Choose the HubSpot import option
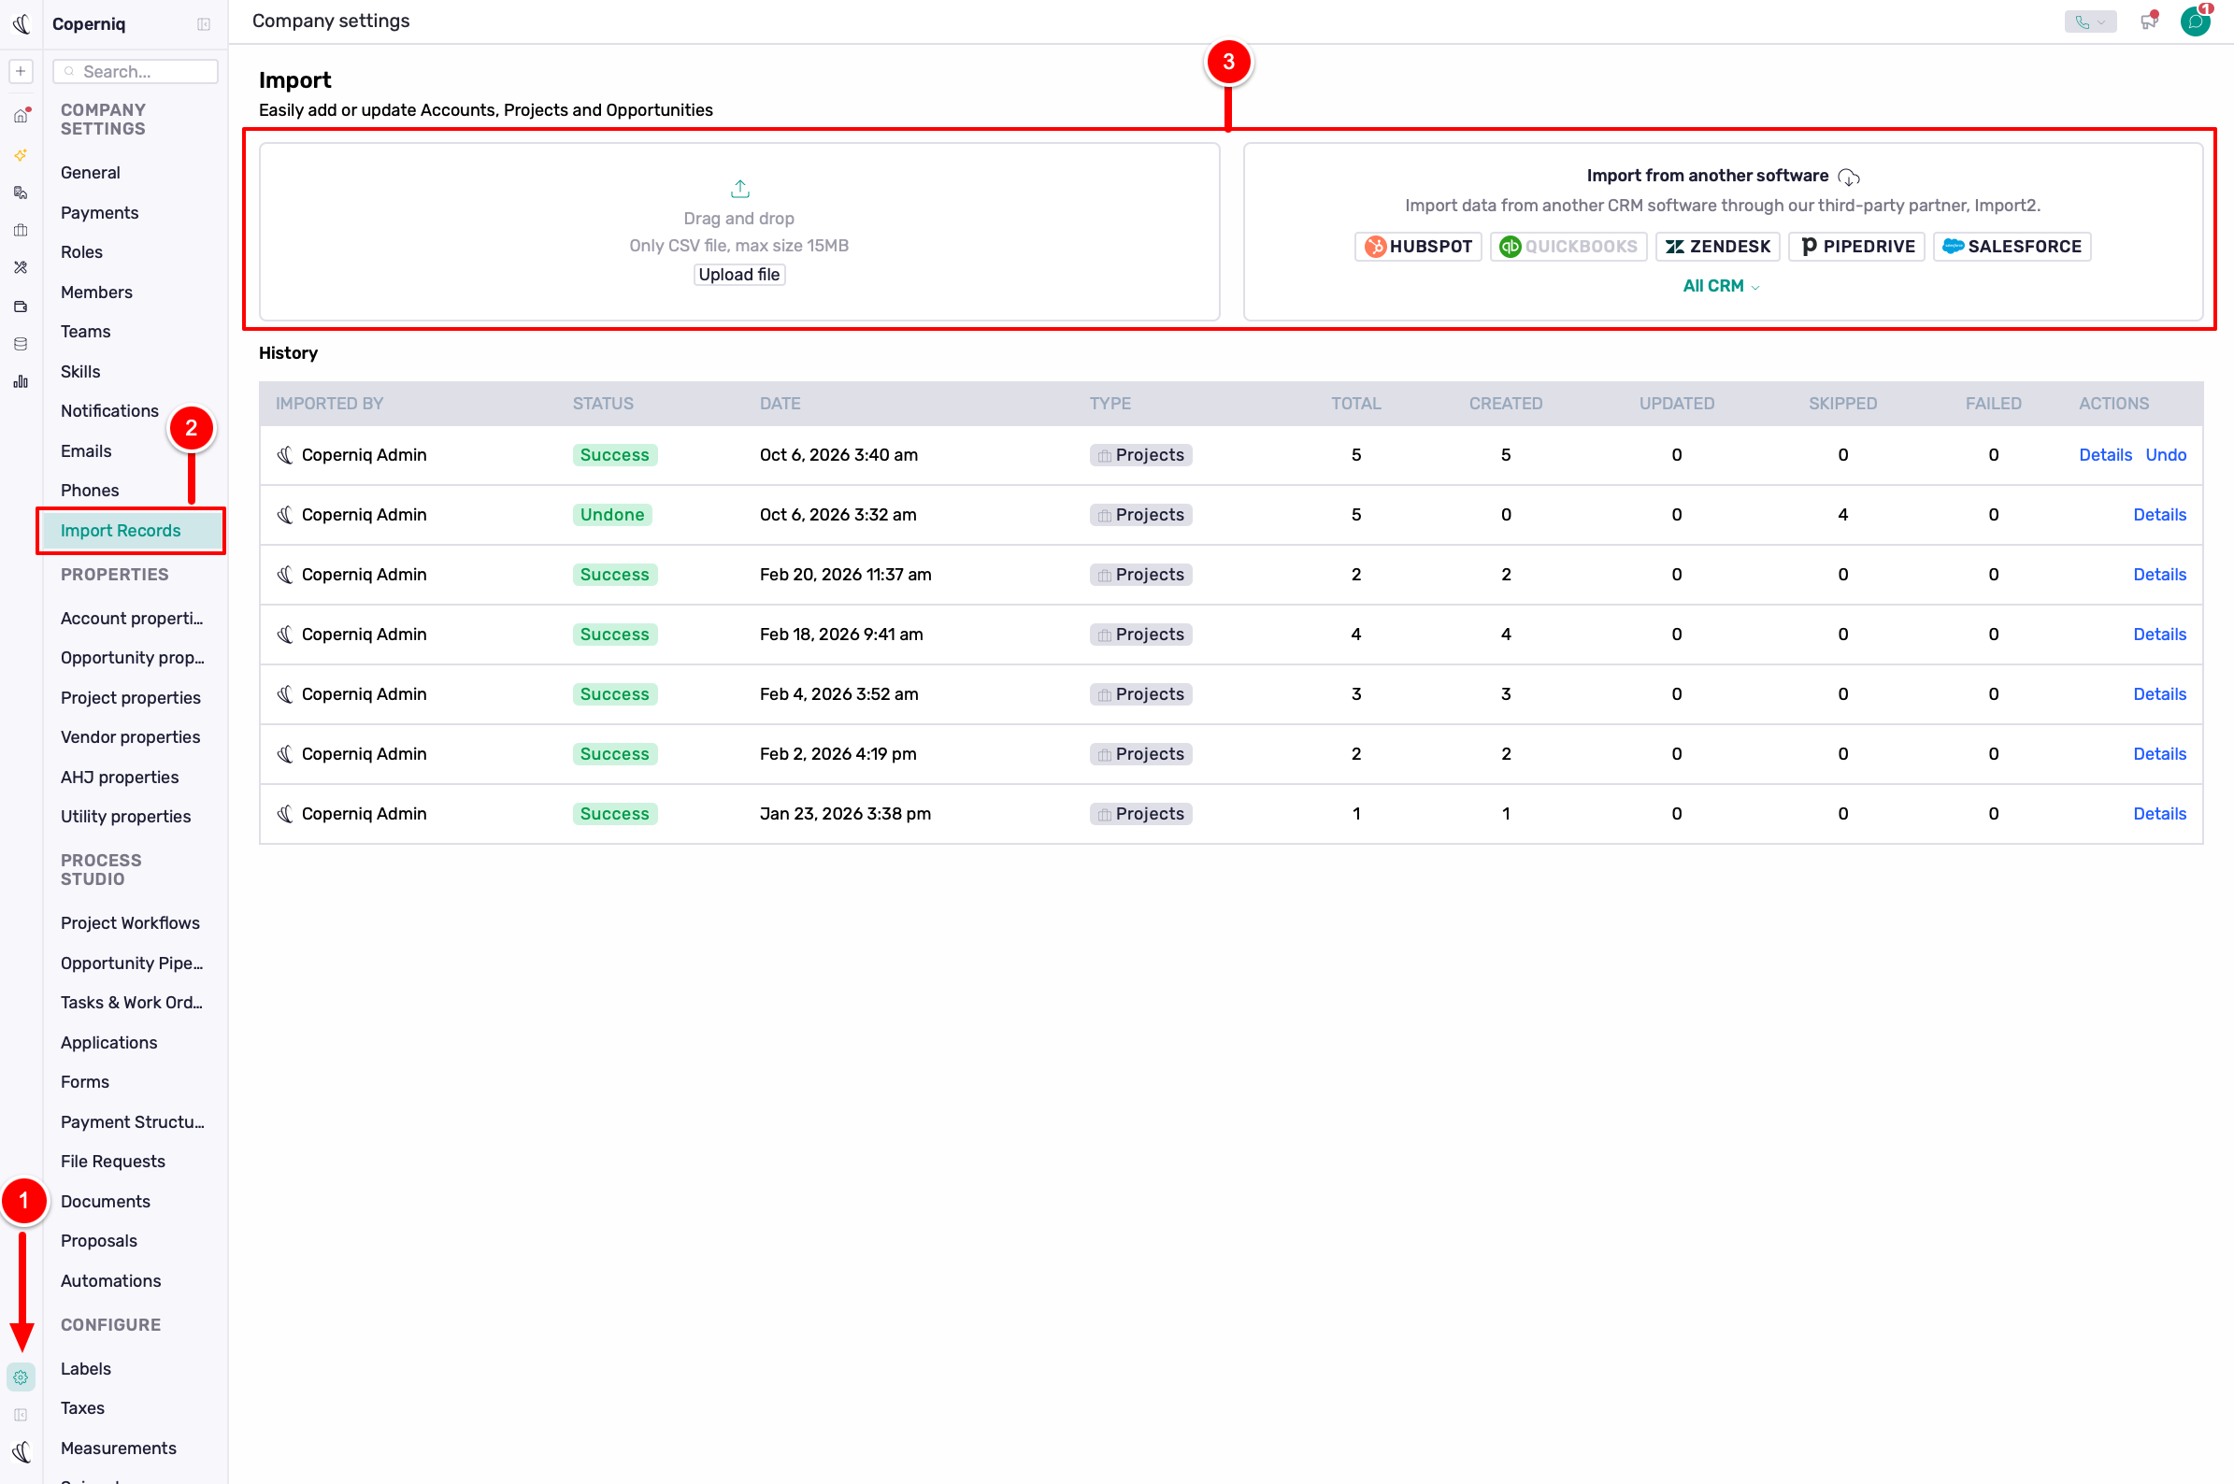This screenshot has width=2234, height=1484. 1418,247
